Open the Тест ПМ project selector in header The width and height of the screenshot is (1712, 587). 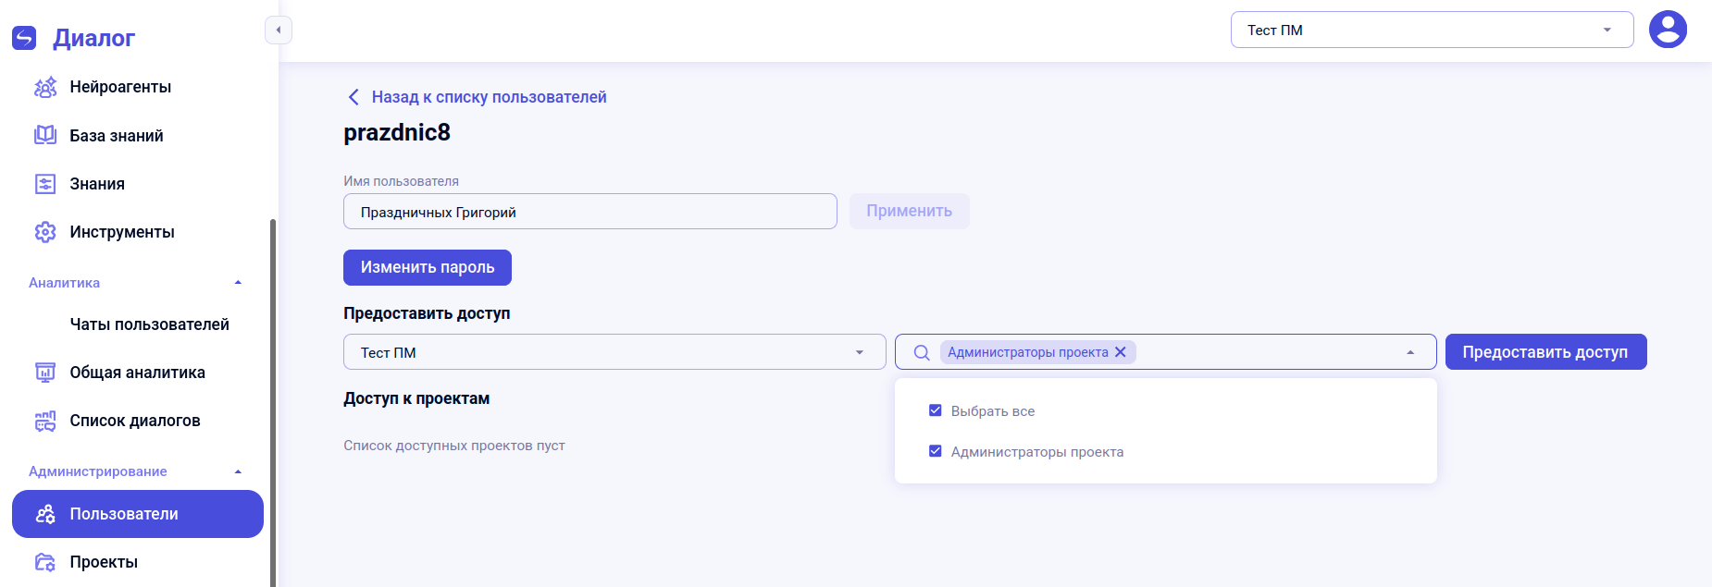point(1432,30)
